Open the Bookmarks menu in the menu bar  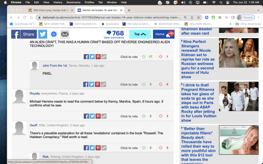[74, 2]
